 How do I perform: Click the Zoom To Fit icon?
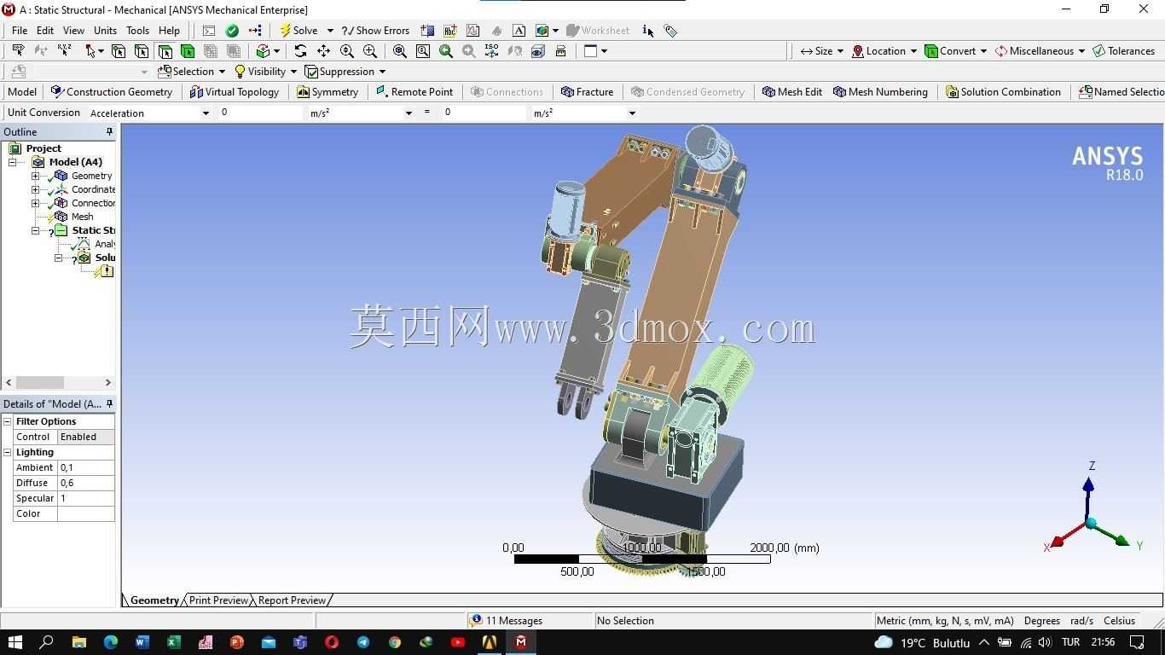pyautogui.click(x=399, y=51)
